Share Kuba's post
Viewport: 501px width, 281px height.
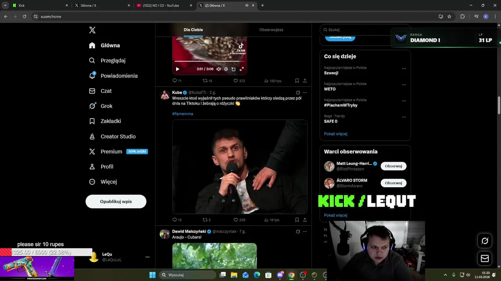coord(305,220)
